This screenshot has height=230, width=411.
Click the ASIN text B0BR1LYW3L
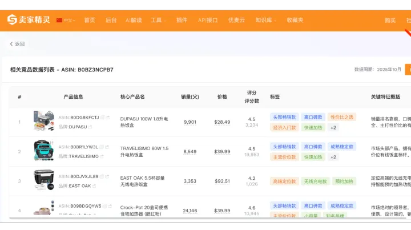[84, 147]
